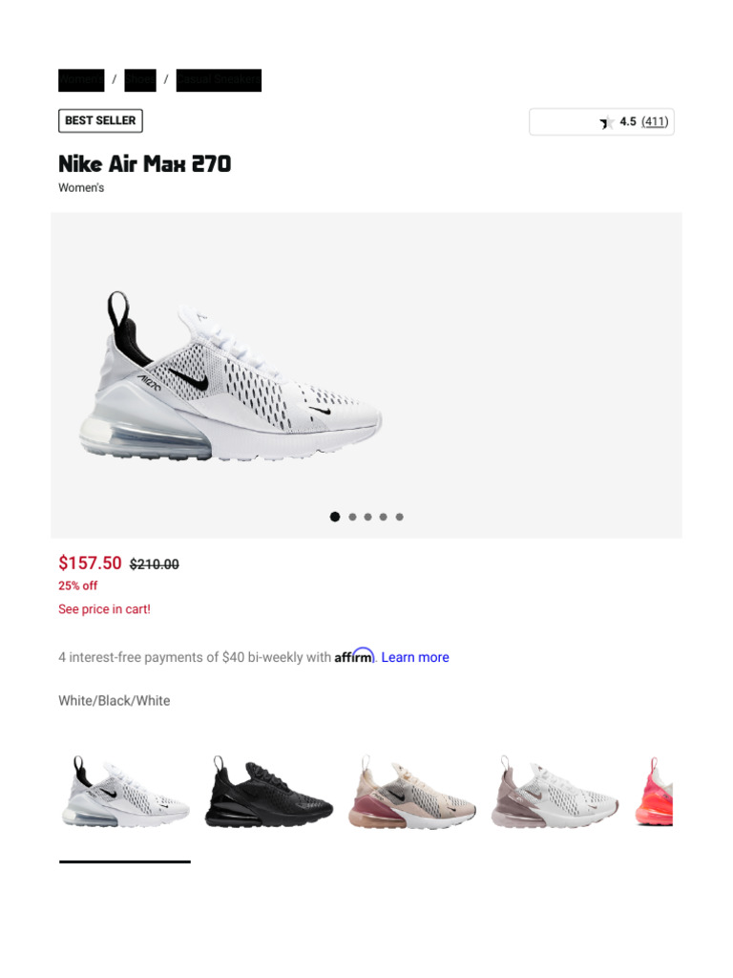Screen dimensions: 733x978
Task: Select the White/Black/White shoe thumbnail
Action: pos(125,792)
